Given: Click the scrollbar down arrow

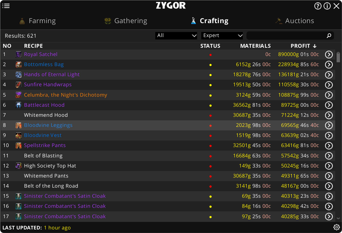Looking at the screenshot, I should point(338,218).
